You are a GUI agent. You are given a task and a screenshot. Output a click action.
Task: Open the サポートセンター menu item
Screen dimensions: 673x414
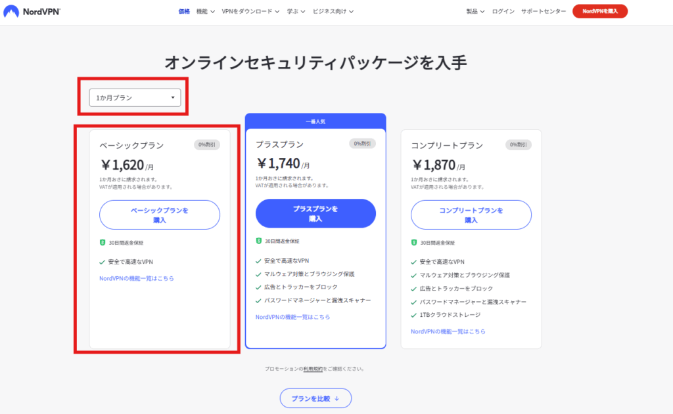[543, 11]
